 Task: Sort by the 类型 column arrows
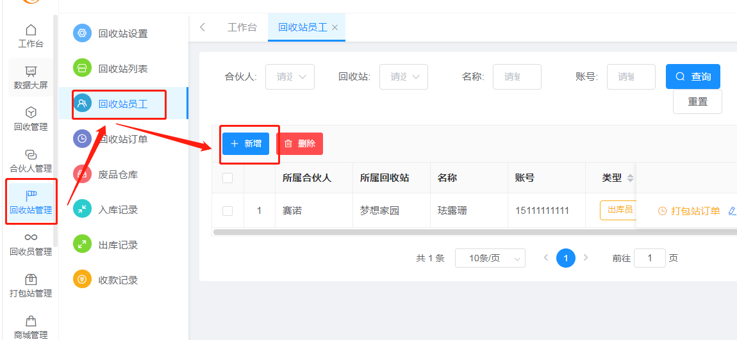[x=631, y=178]
